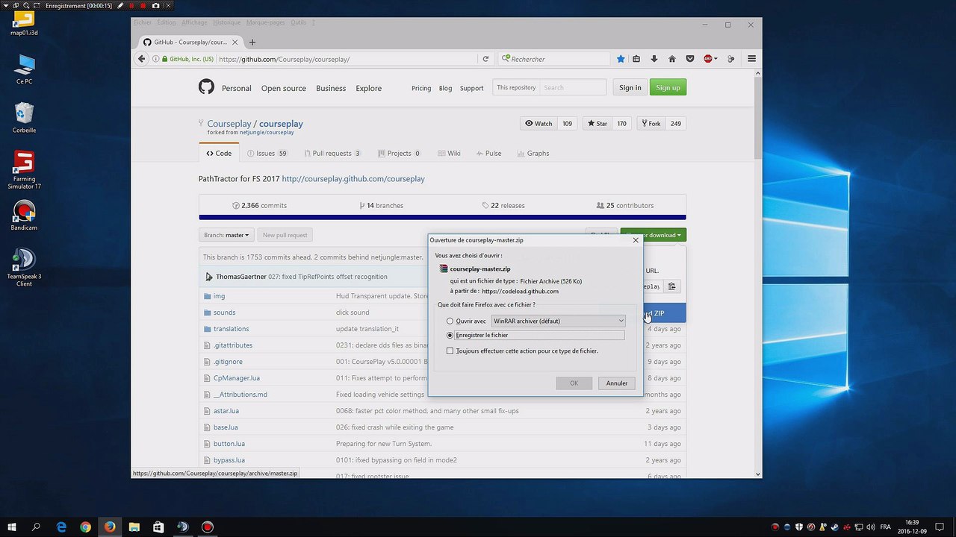The height and width of the screenshot is (537, 956).
Task: Open the Corbeille recycle bin icon
Action: pyautogui.click(x=24, y=118)
